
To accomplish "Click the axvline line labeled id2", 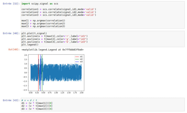I will (x=54, y=39).
